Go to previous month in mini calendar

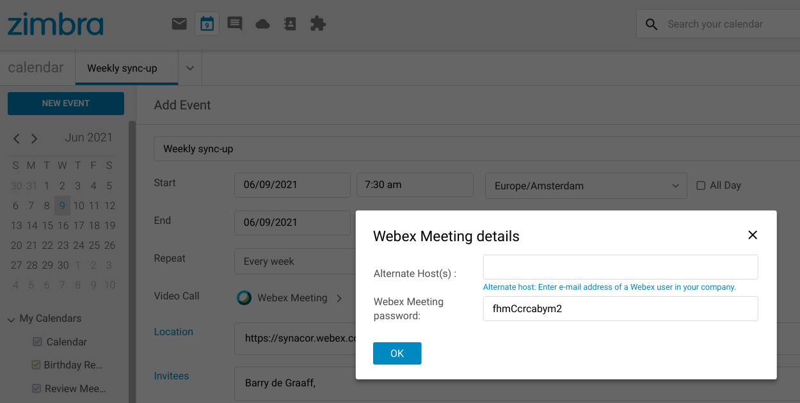pos(17,138)
